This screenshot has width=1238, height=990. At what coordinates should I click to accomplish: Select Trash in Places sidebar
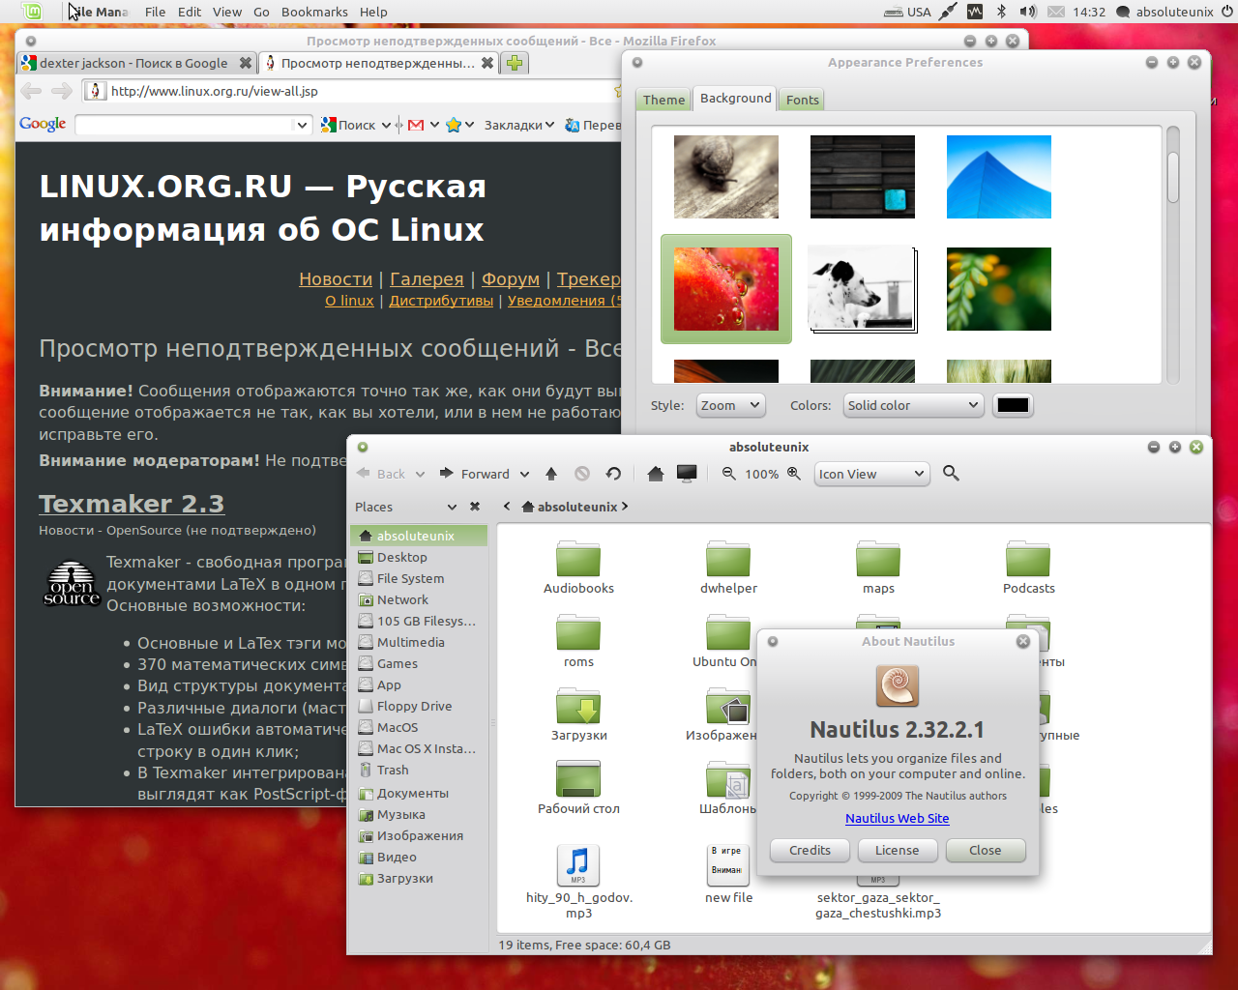393,770
